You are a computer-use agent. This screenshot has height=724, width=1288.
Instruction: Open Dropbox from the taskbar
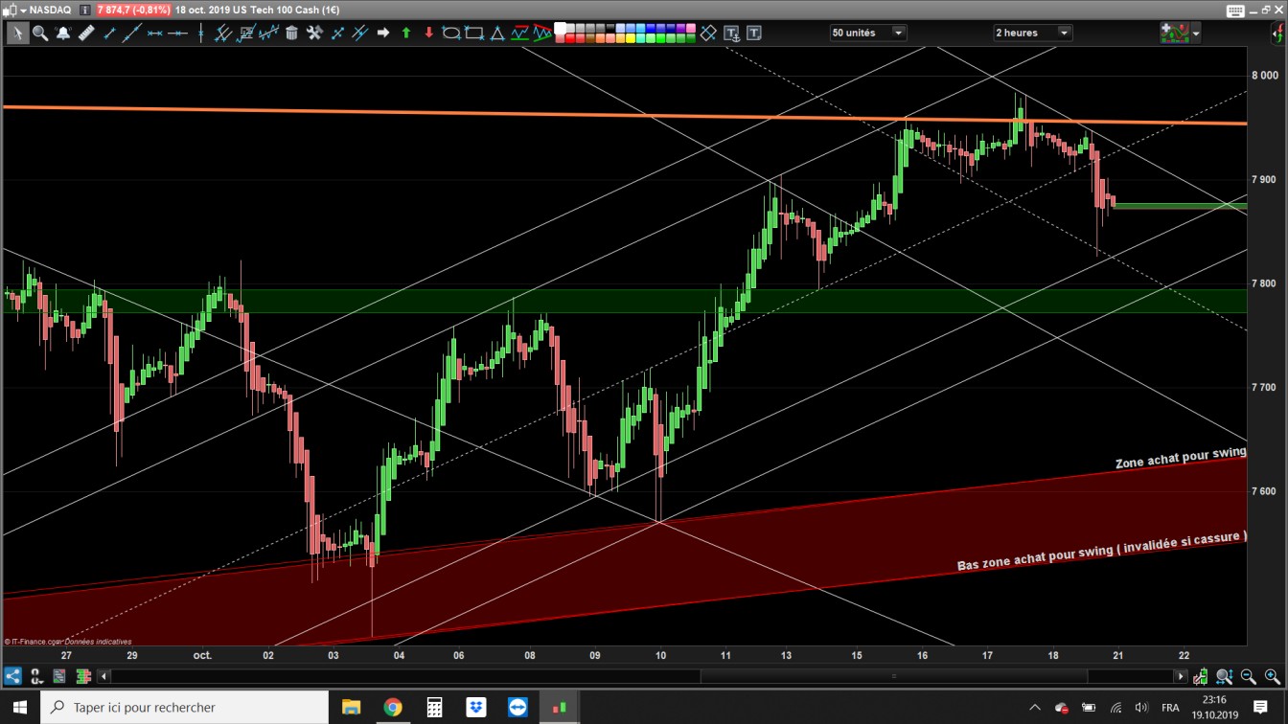click(x=476, y=708)
